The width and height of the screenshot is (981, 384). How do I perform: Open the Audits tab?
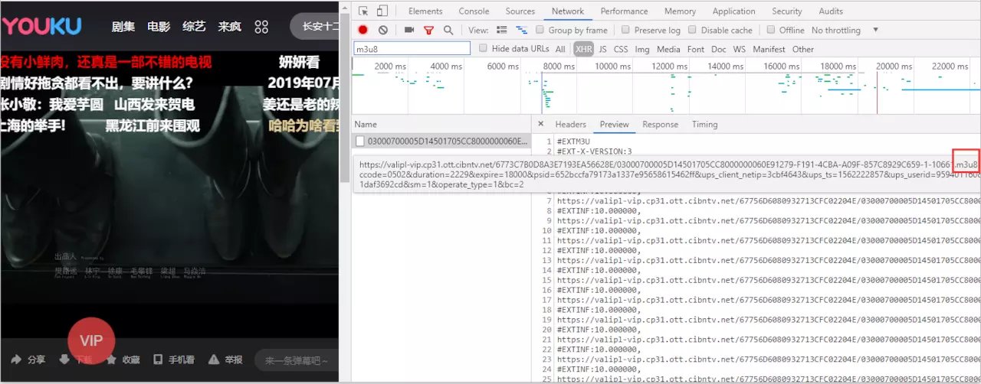pyautogui.click(x=831, y=11)
